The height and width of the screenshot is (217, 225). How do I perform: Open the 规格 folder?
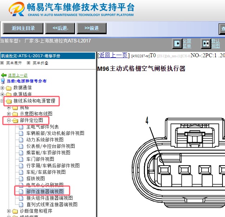point(24,107)
